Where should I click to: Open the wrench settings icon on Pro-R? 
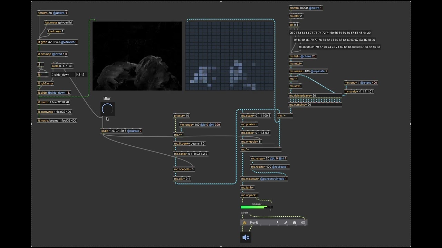[286, 223]
